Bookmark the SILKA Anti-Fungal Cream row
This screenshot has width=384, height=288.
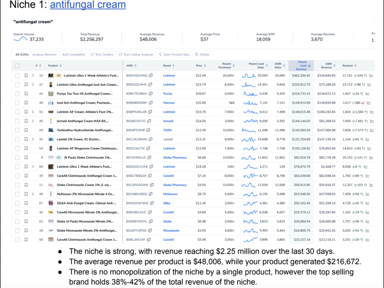pos(26,203)
